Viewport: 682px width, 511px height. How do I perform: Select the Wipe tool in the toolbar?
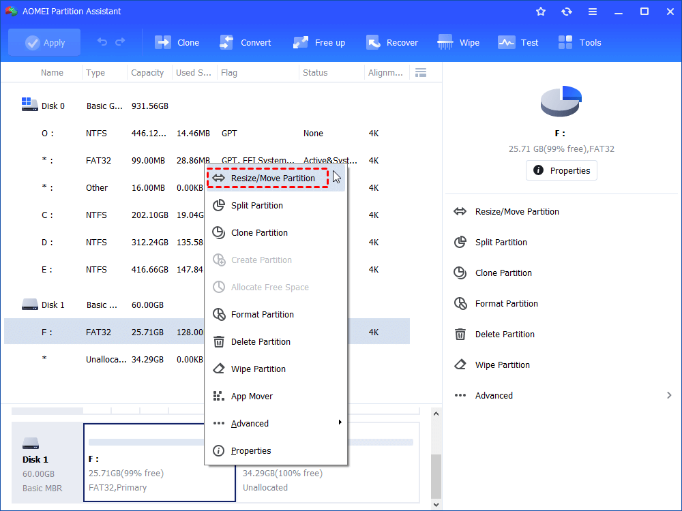coord(458,42)
